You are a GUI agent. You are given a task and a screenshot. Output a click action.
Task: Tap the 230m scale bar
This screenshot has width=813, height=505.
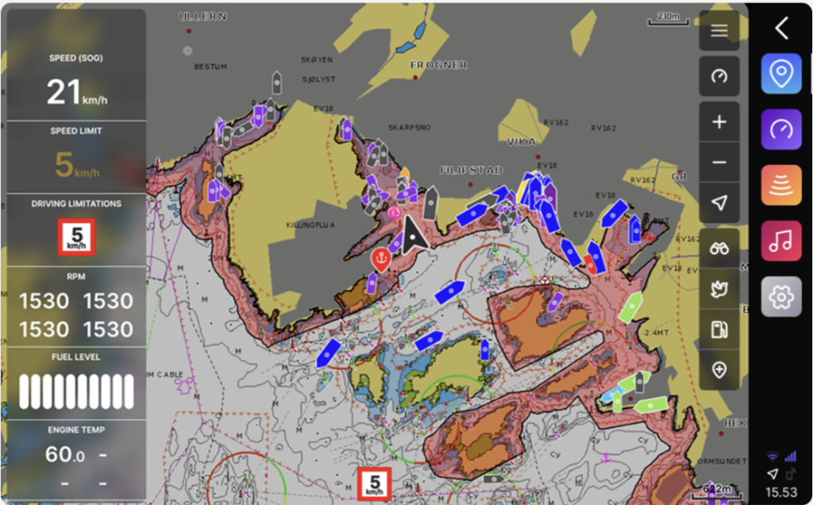[669, 19]
